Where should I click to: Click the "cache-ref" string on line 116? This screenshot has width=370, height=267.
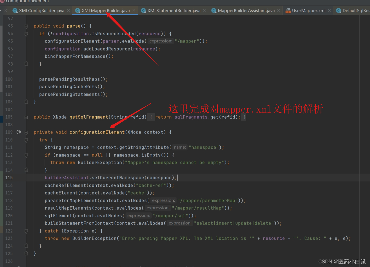pyautogui.click(x=151, y=185)
